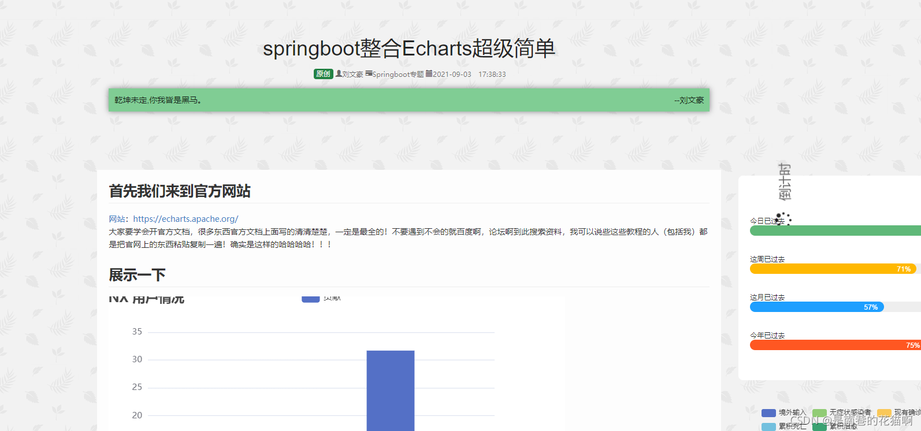Click the 今日已过去 green progress bar
Image resolution: width=921 pixels, height=431 pixels.
(x=835, y=231)
